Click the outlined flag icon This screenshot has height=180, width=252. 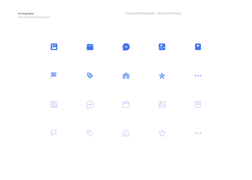point(54,133)
